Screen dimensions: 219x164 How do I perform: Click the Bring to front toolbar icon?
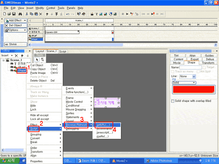(x=57, y=14)
